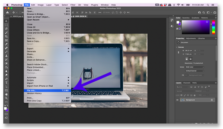Click the Home icon in options bar

click(8, 12)
